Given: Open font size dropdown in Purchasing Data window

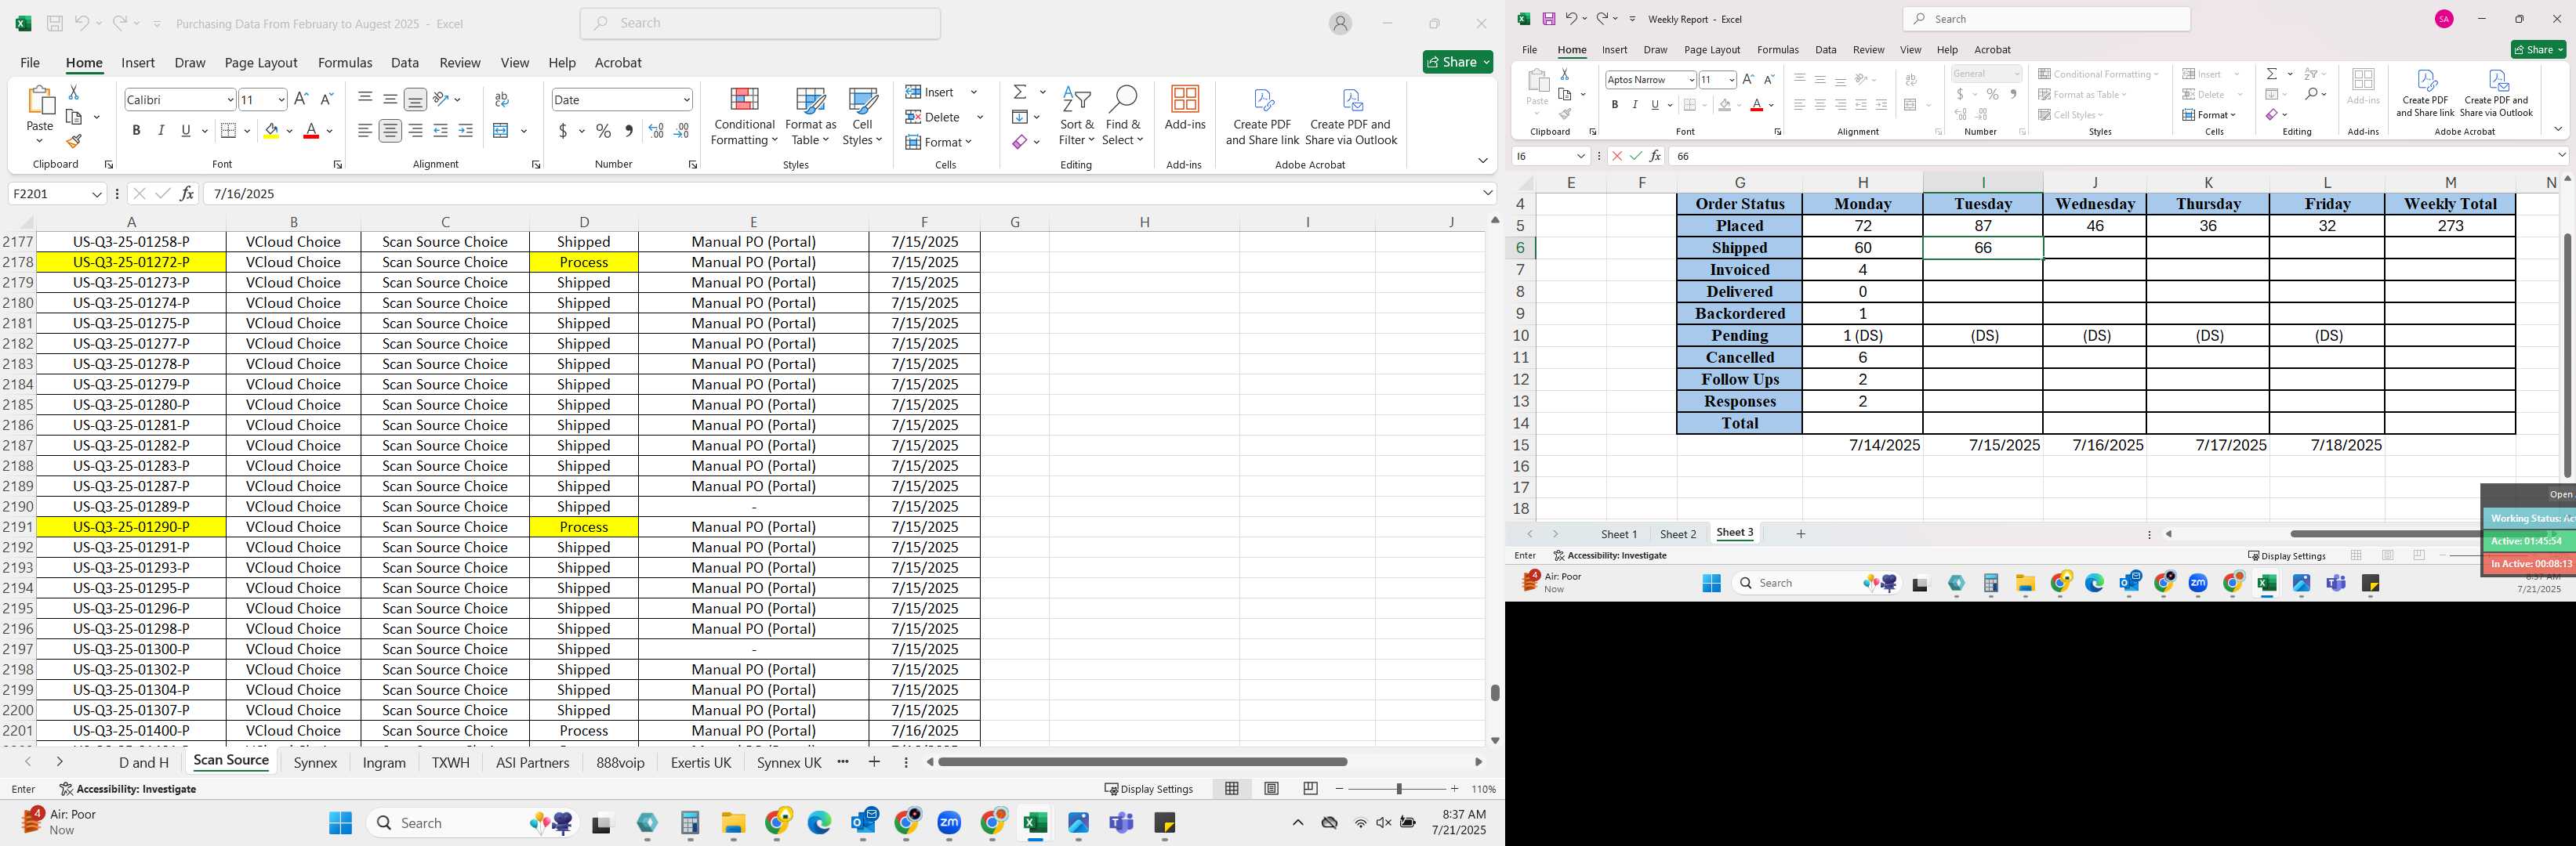Looking at the screenshot, I should [281, 99].
